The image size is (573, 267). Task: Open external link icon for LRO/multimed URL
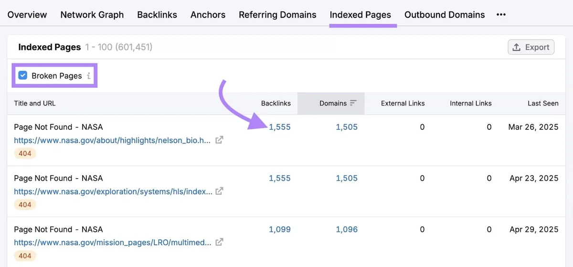pyautogui.click(x=219, y=242)
